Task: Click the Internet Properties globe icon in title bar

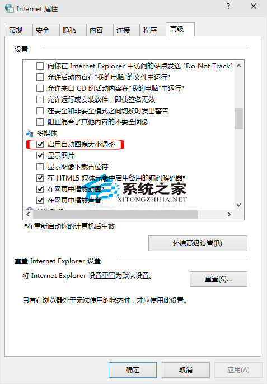Action: 10,8
